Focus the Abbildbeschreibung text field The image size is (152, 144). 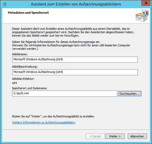click(75, 72)
